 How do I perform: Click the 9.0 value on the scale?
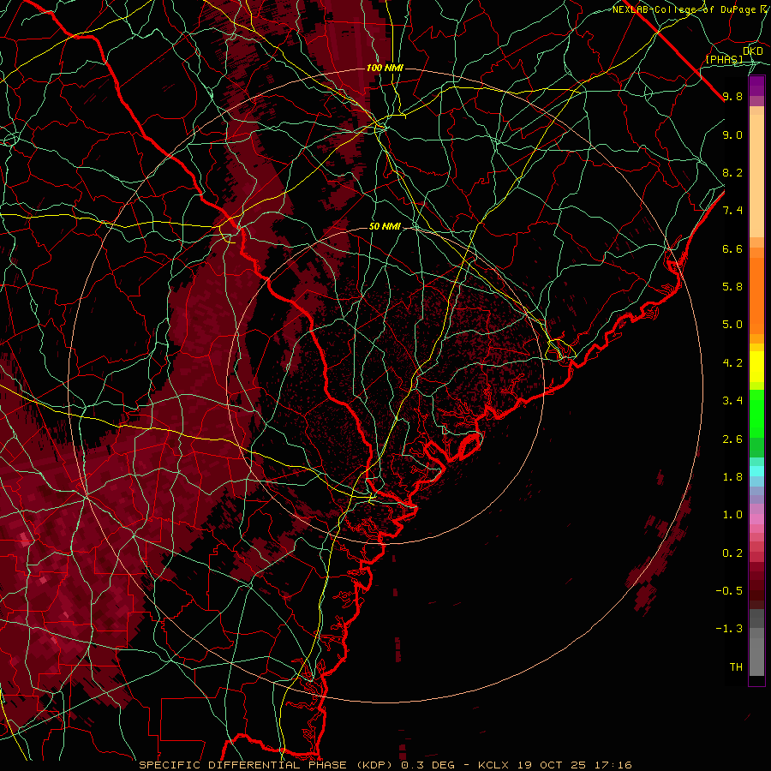(x=732, y=134)
